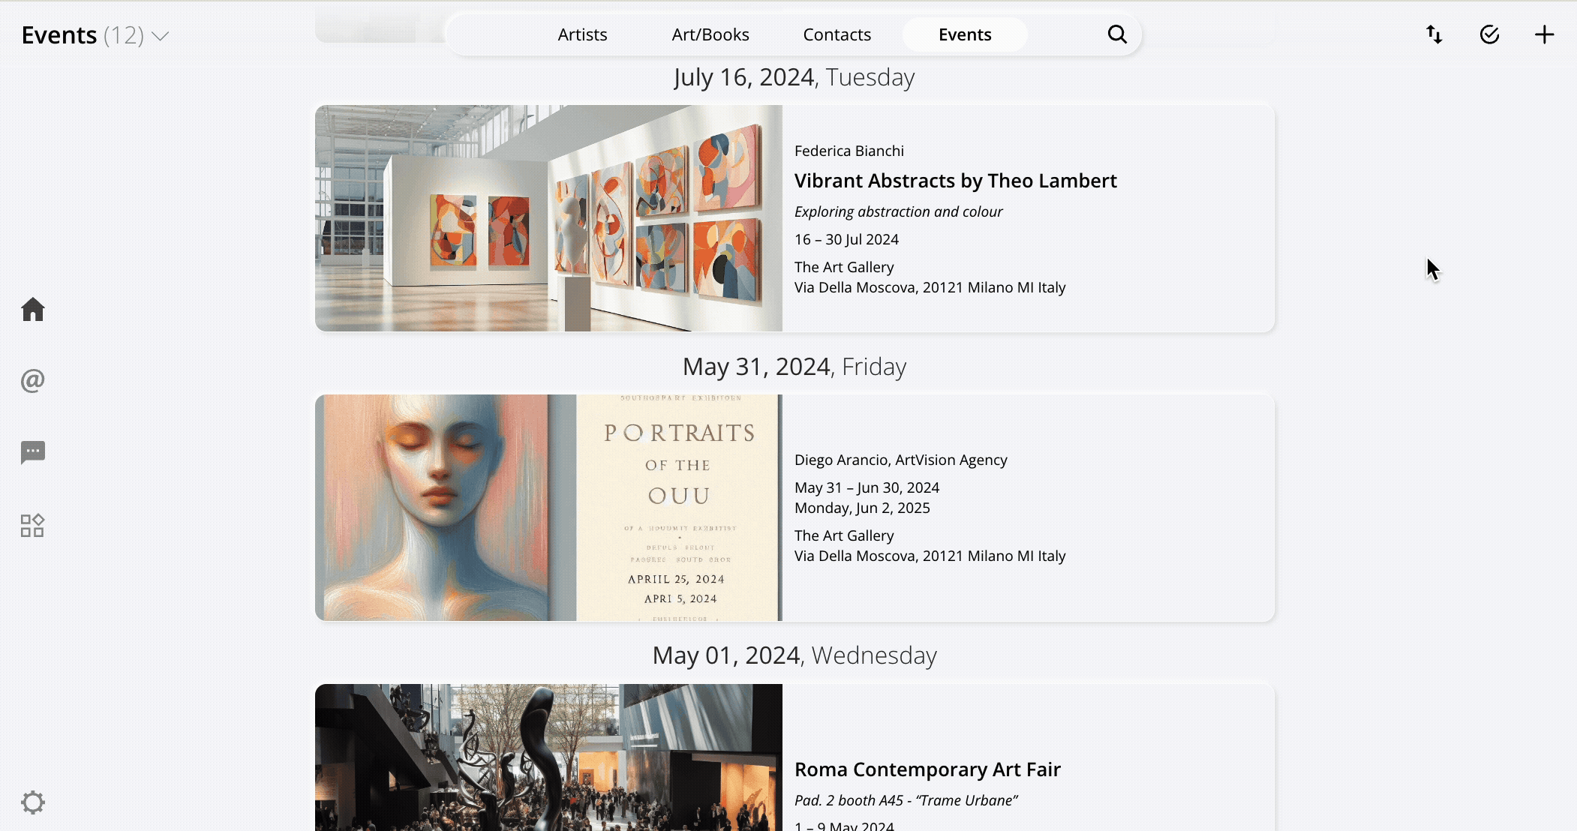Add a new event with plus icon

(x=1544, y=34)
